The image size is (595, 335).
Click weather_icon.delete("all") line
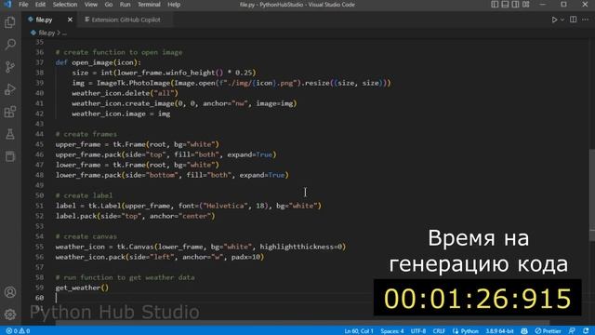click(x=125, y=93)
